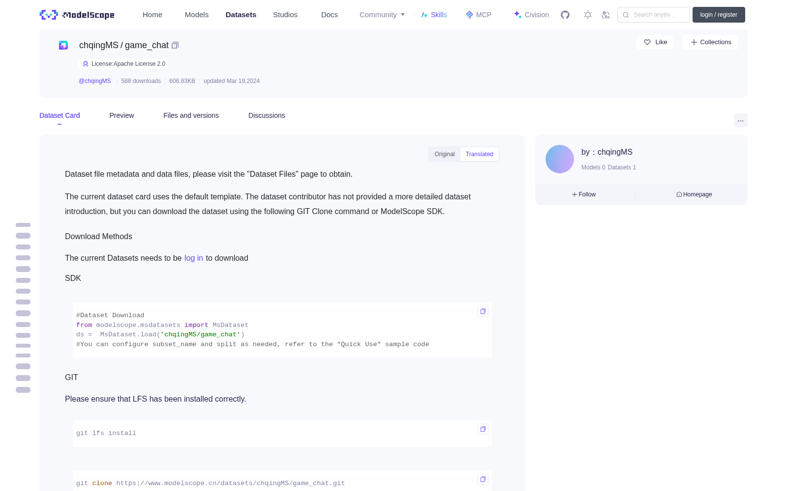Viewport: 787px width, 491px height.
Task: Click the 'GIT' heading
Action: pos(71,378)
